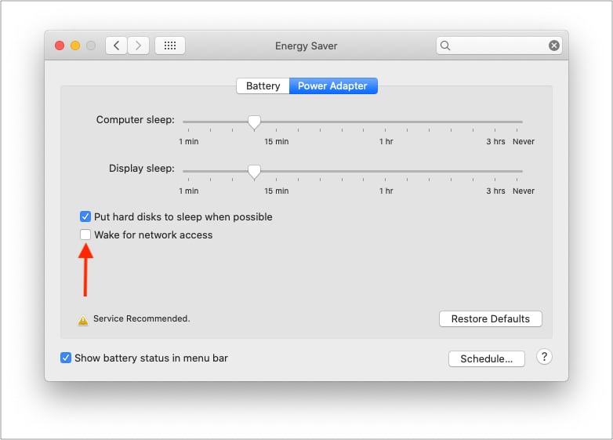Screen dimensions: 613x440
Task: Click the back navigation arrow
Action: pos(117,45)
